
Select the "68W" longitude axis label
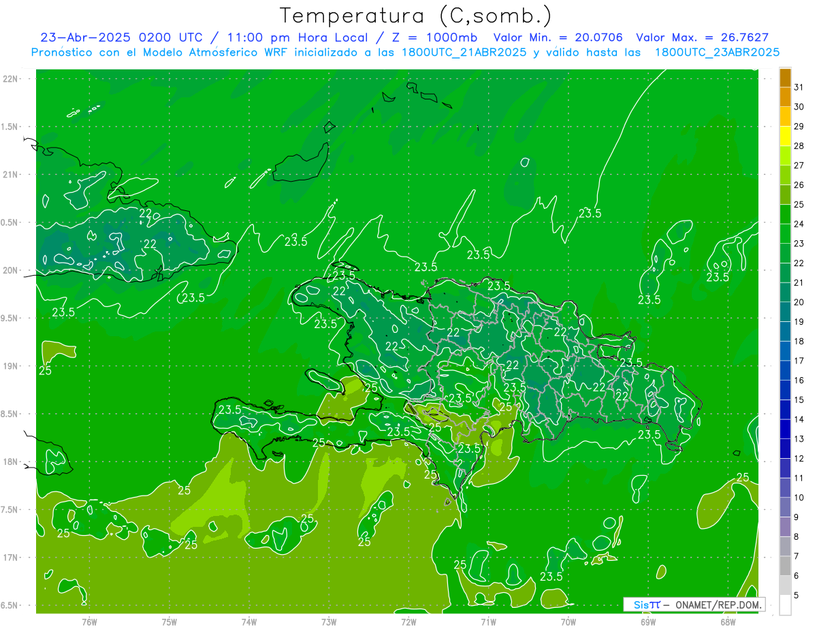[x=728, y=621]
